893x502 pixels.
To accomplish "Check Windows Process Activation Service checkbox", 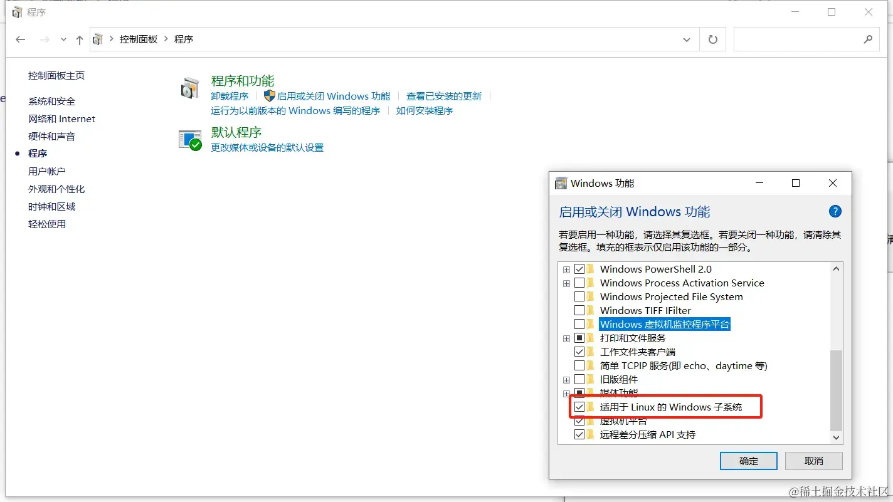I will (x=579, y=283).
